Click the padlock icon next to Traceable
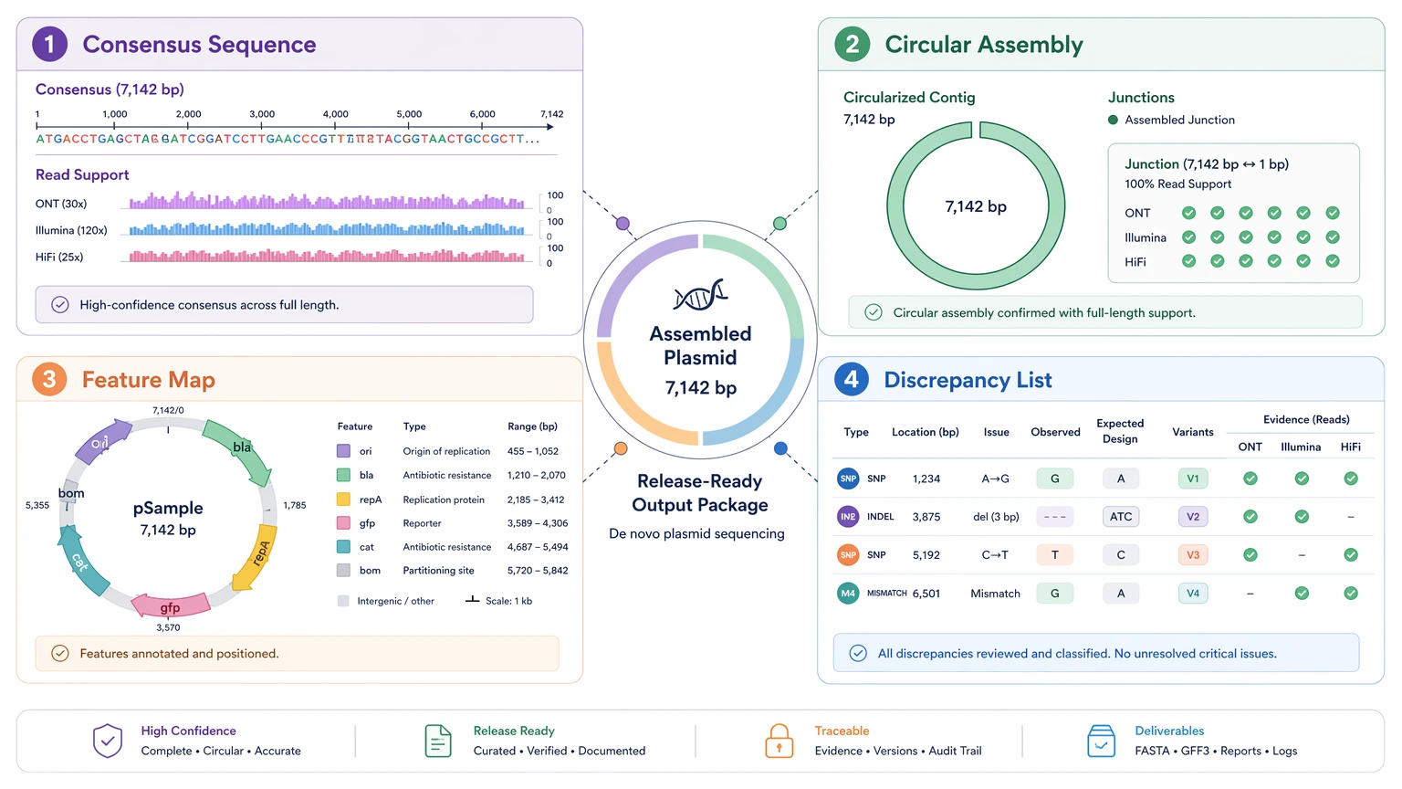Viewport: 1402px width, 789px height. [779, 741]
